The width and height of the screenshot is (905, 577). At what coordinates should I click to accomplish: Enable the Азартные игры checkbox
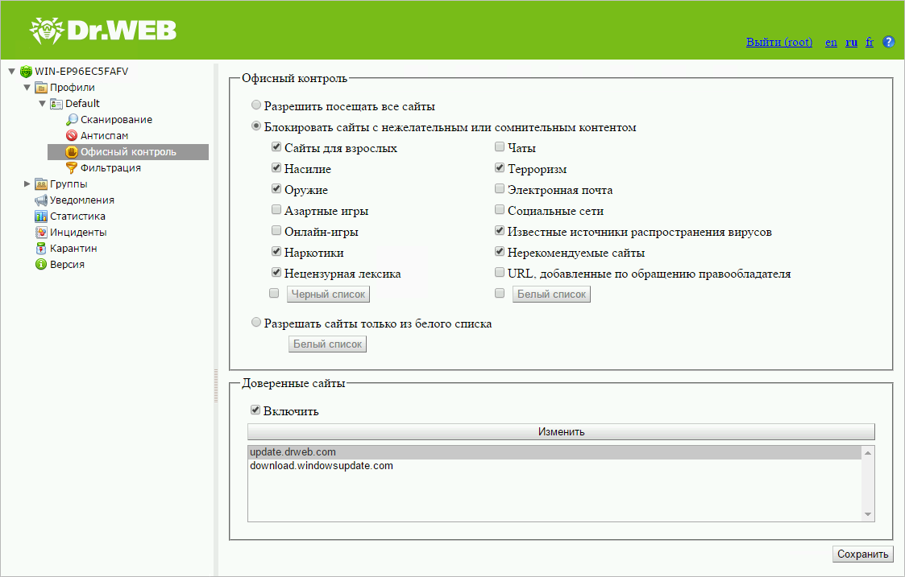click(276, 211)
